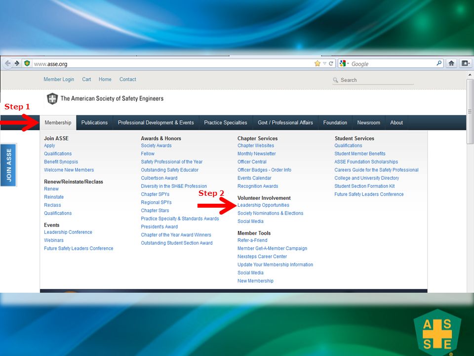Click the reload page icon
The image size is (474, 356).
331,63
